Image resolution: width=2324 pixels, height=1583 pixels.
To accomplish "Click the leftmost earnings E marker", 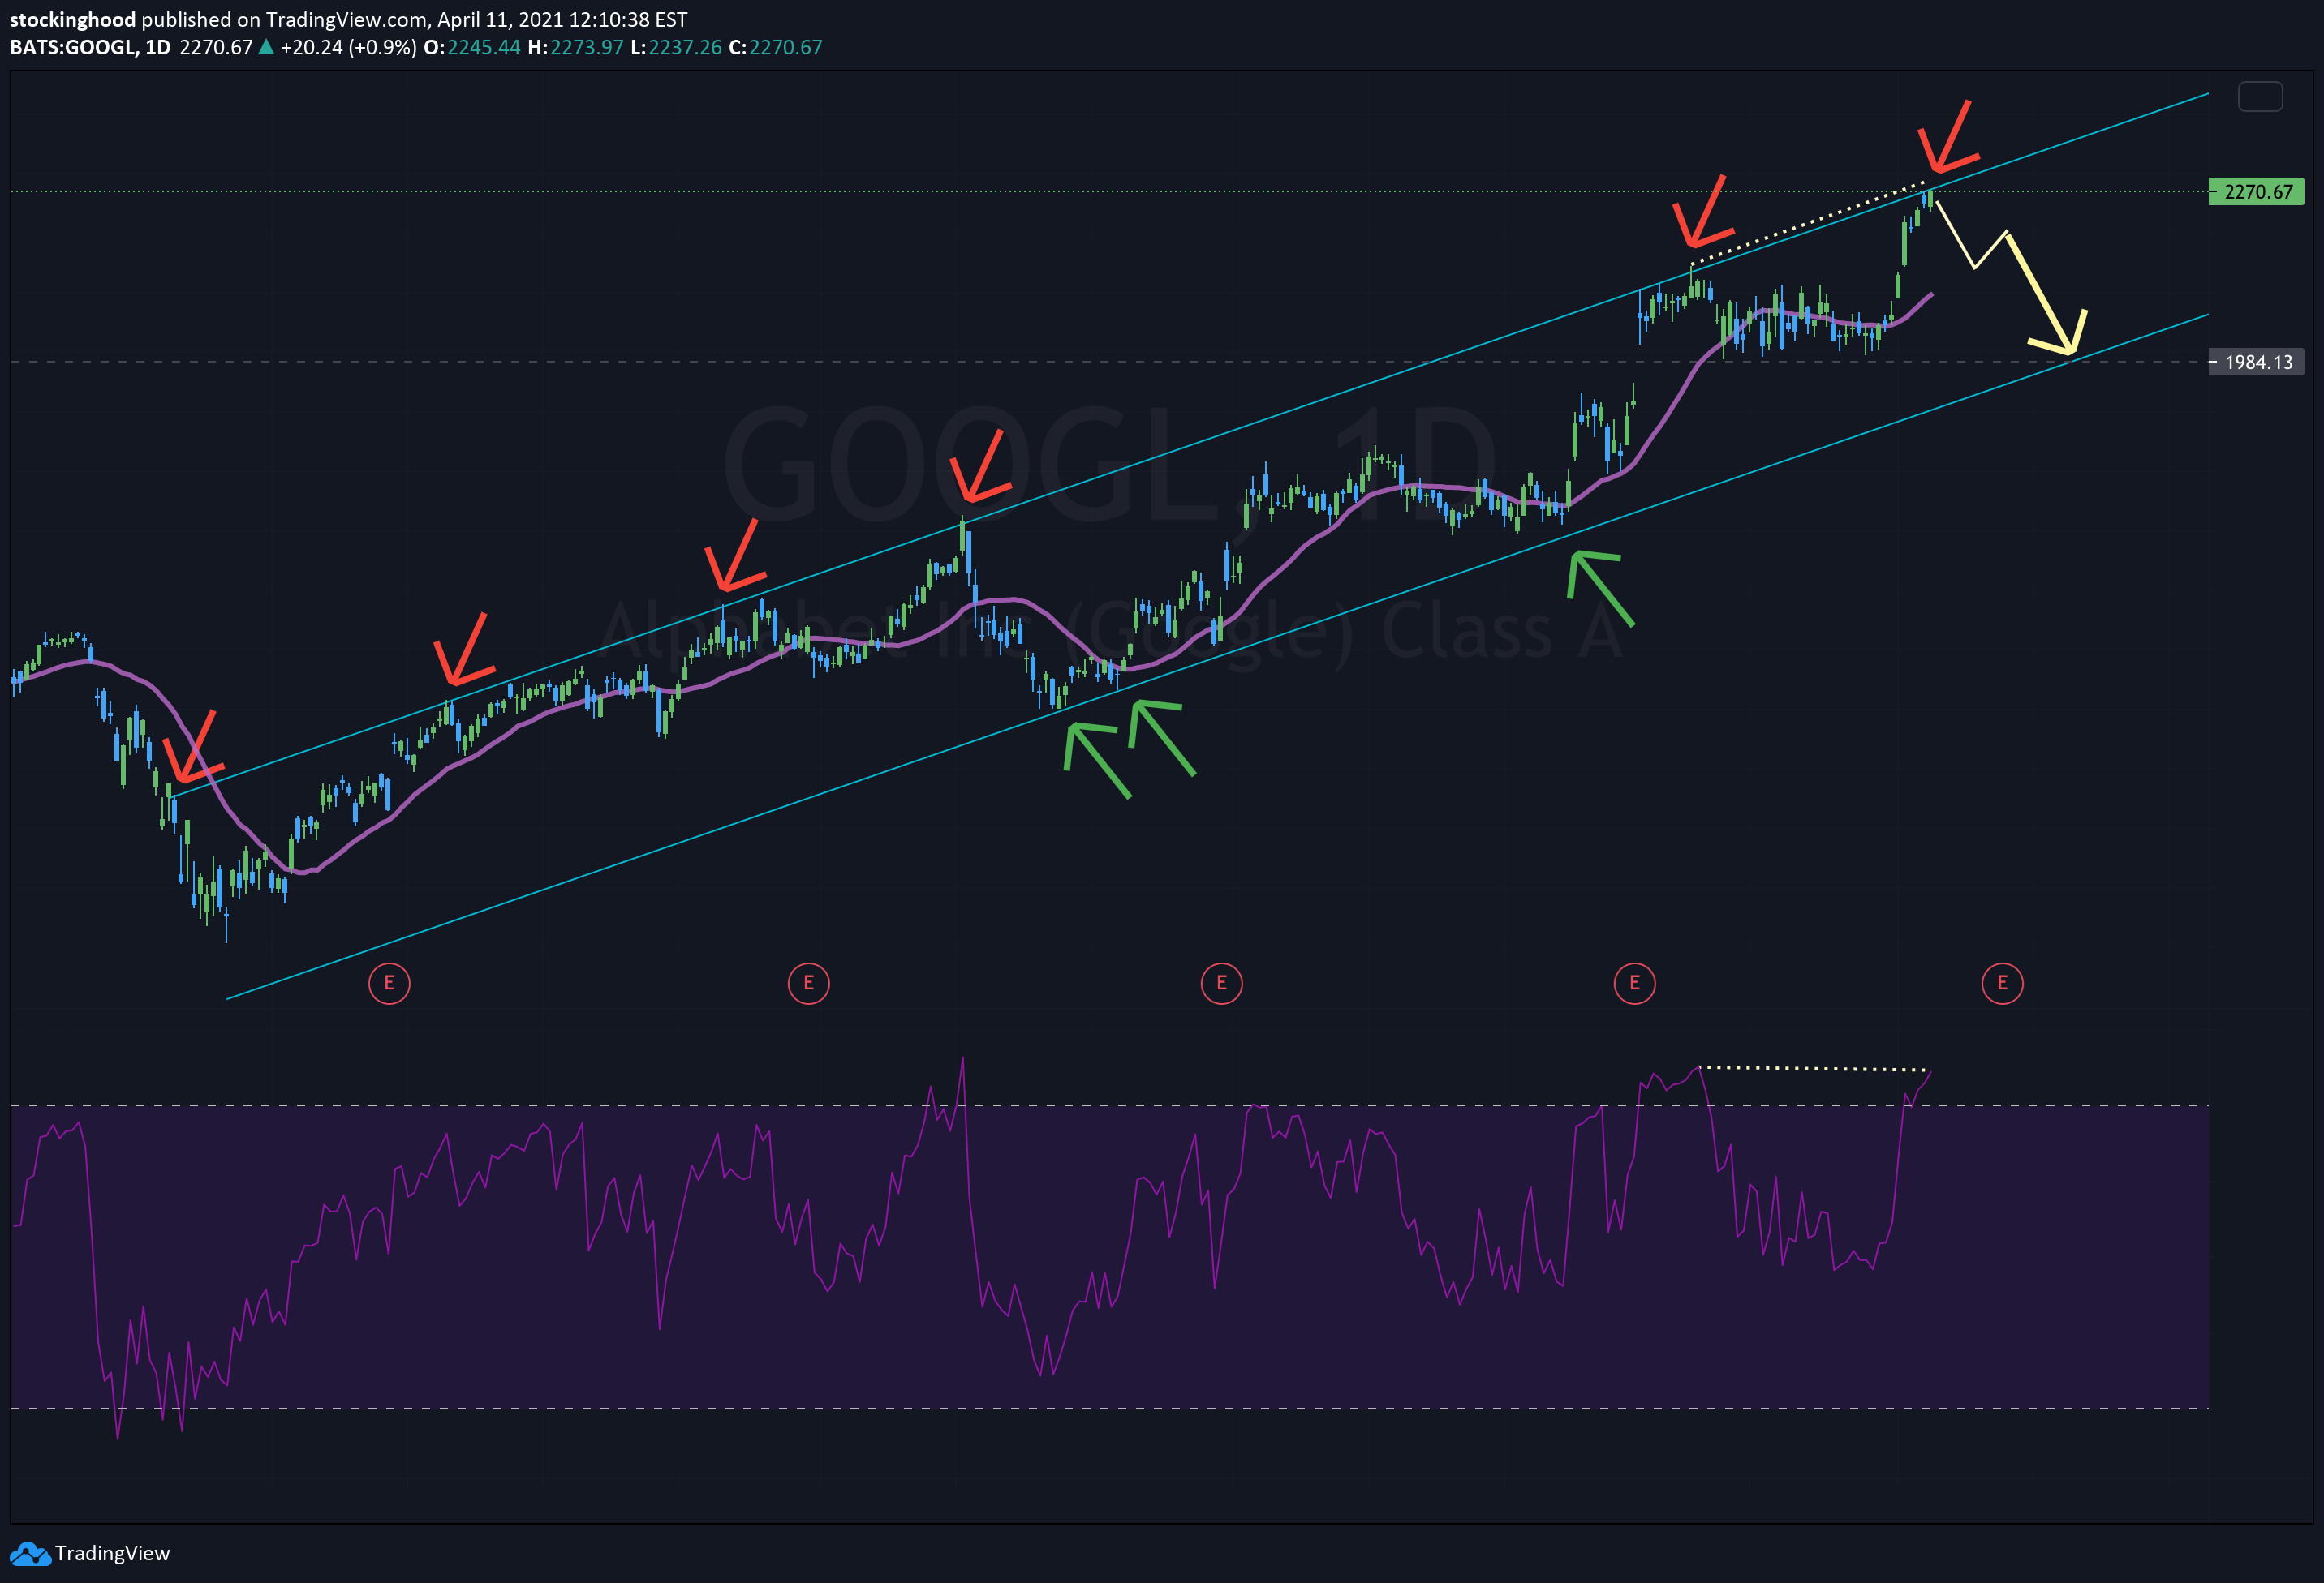I will coord(389,984).
